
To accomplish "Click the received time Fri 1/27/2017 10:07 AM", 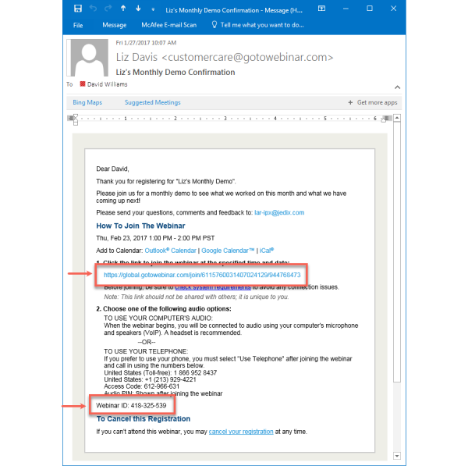I will 146,43.
